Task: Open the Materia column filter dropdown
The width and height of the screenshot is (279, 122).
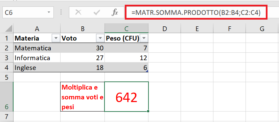Action: (56, 38)
